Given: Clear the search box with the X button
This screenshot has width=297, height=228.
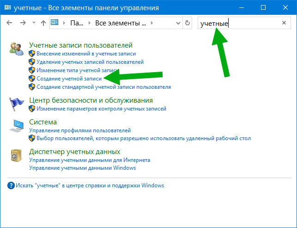Looking at the screenshot, I should pos(284,23).
